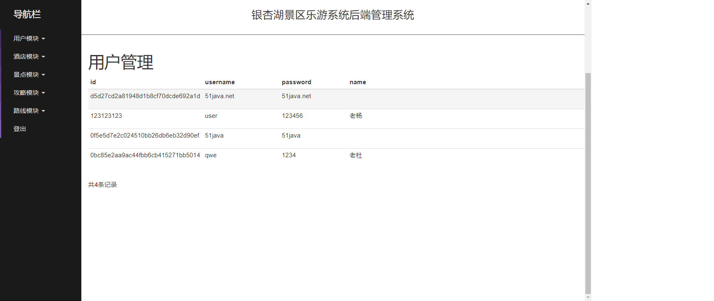Open the 景点模块 sidebar dropdown
714x301 pixels.
pos(29,75)
